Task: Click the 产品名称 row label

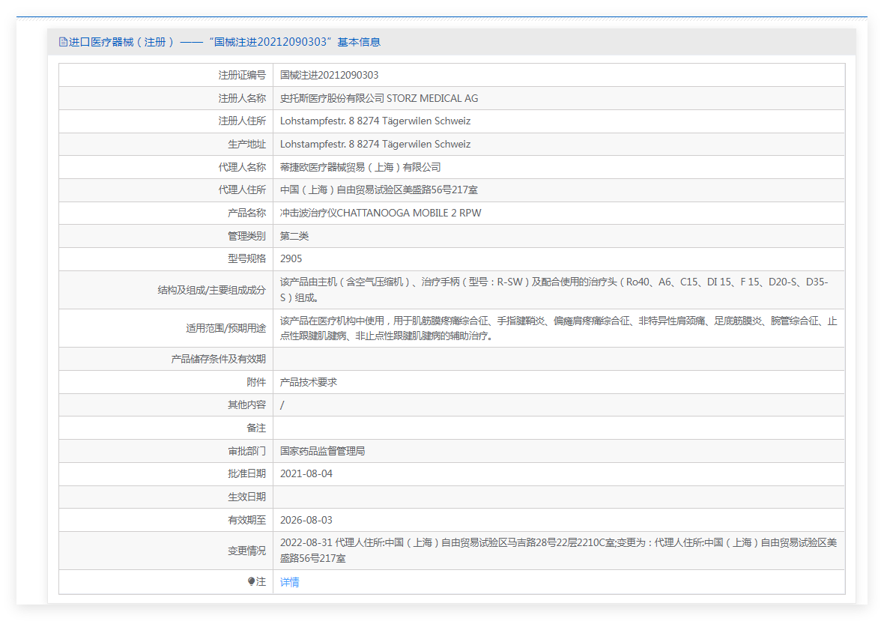Action: click(x=246, y=213)
